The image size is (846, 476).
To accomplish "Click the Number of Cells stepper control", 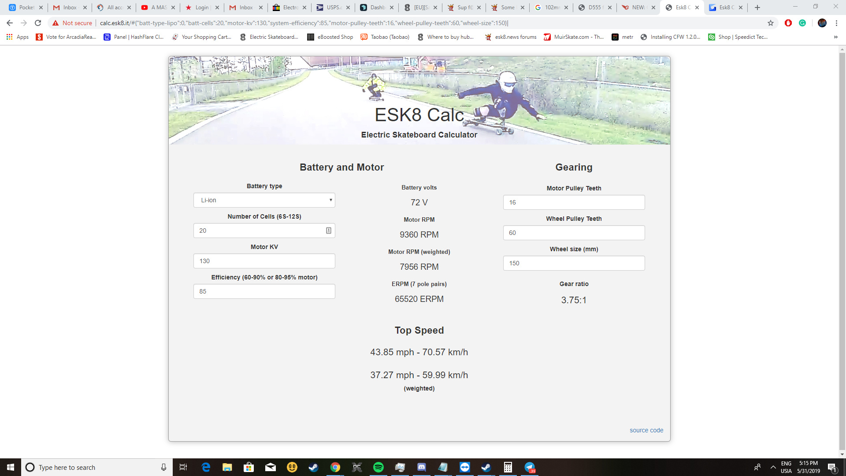I will 329,231.
